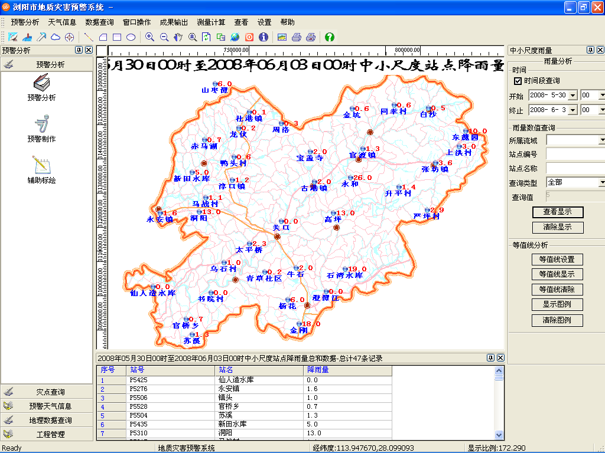Uncheck the 时间段查询 checkbox
The image size is (605, 453).
pyautogui.click(x=517, y=81)
